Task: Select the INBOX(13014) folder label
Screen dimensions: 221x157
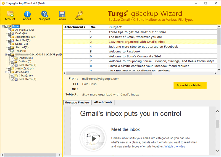Action: [x=24, y=69]
